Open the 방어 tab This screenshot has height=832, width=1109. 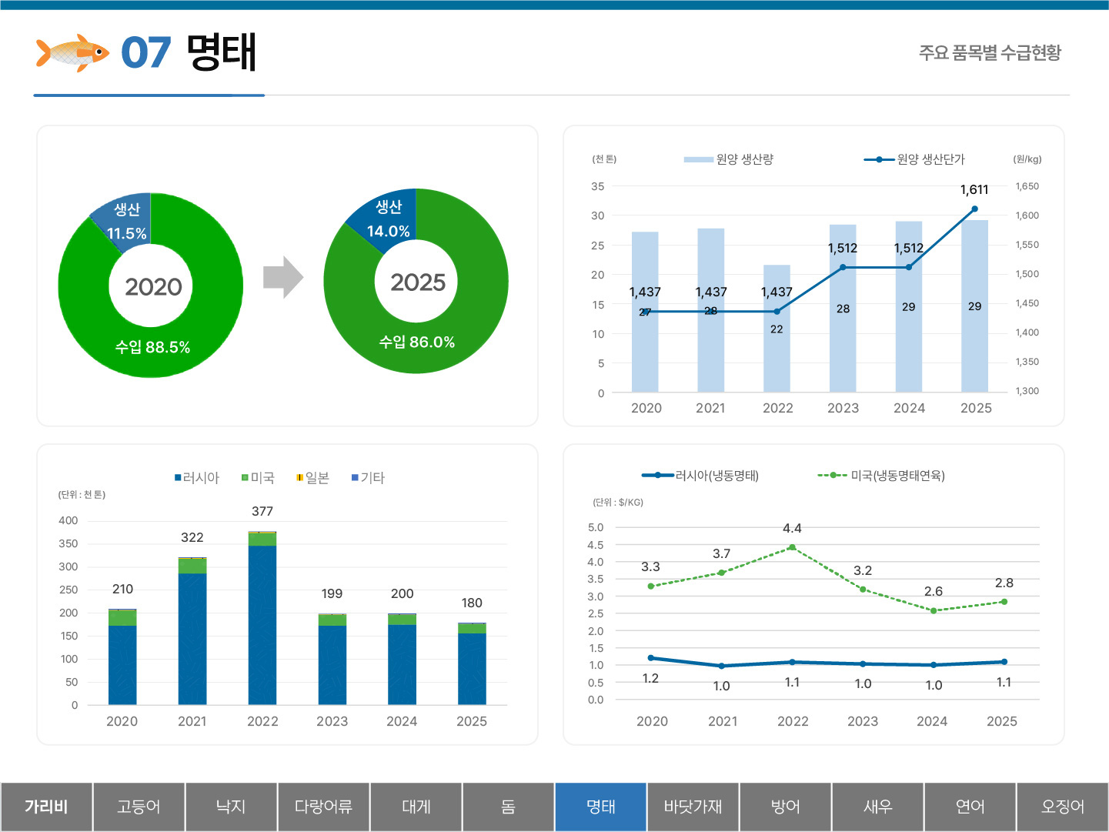point(785,807)
